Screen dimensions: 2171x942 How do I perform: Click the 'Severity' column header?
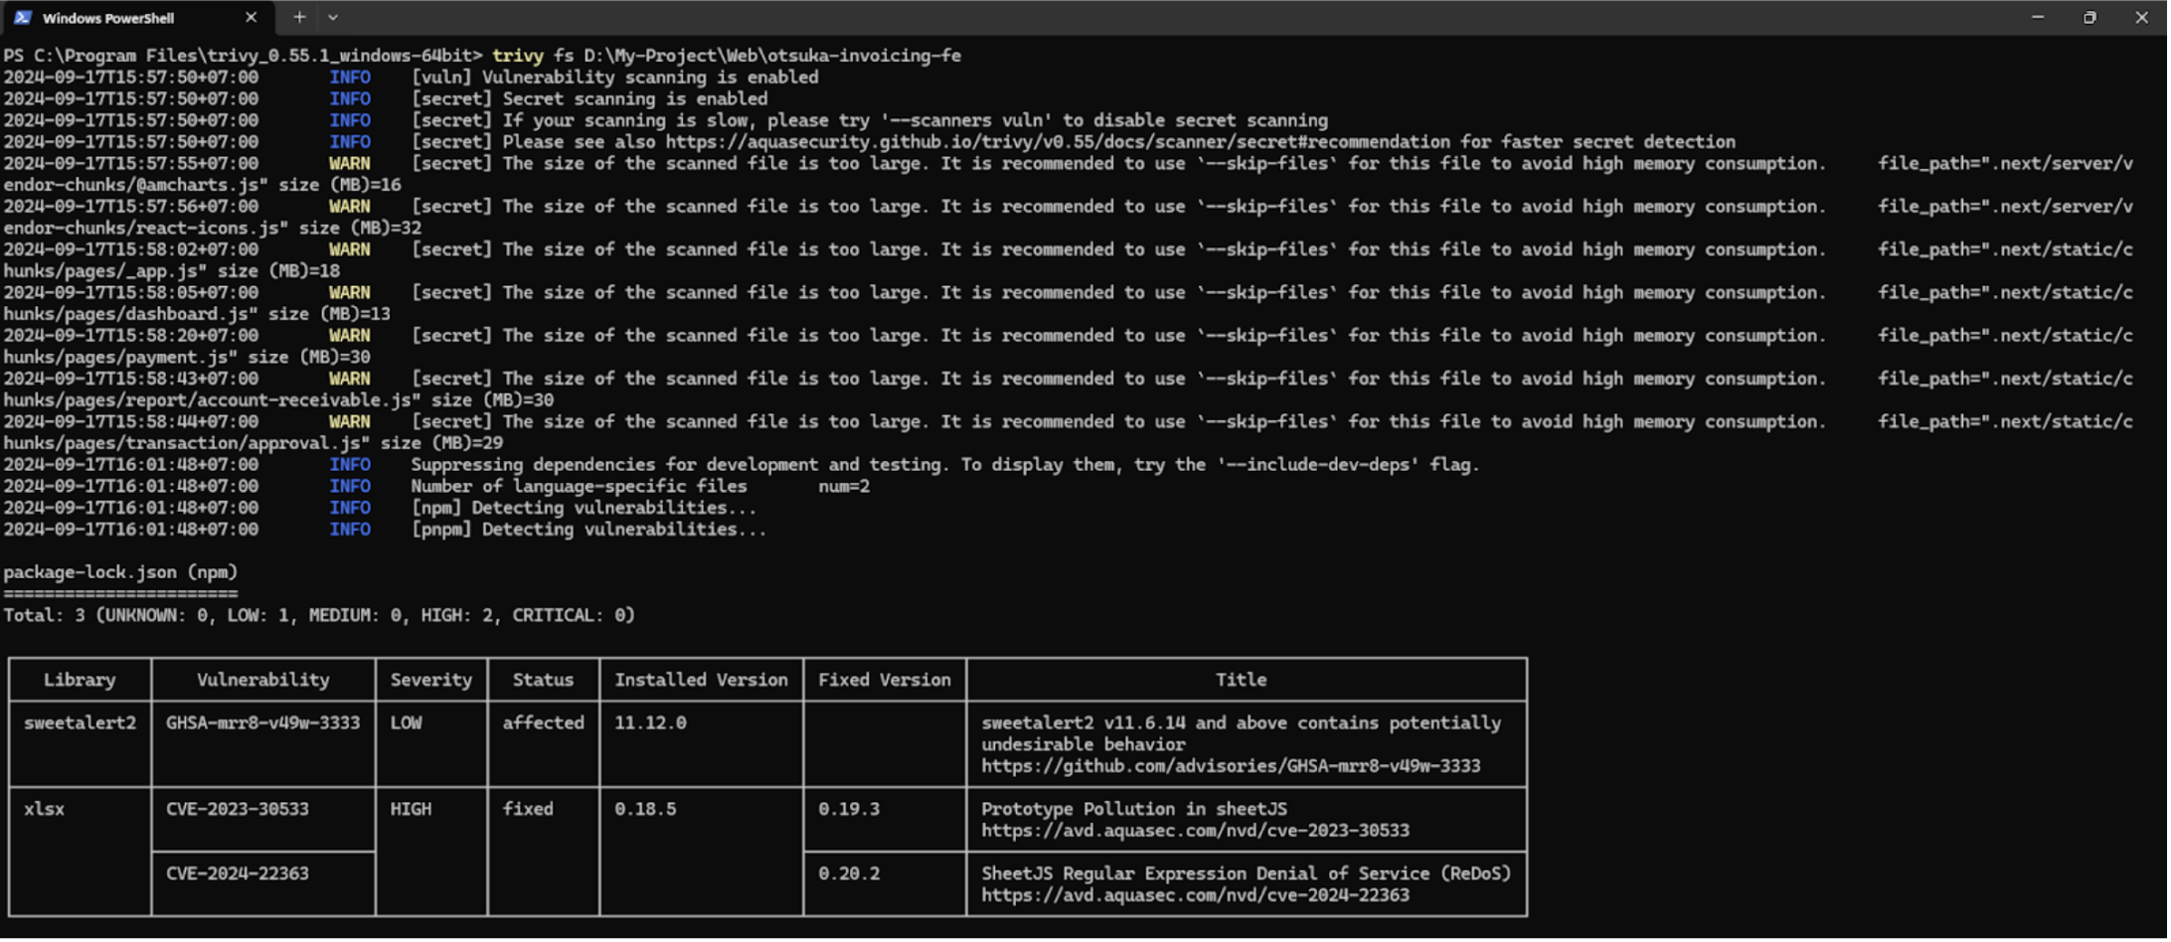(430, 681)
